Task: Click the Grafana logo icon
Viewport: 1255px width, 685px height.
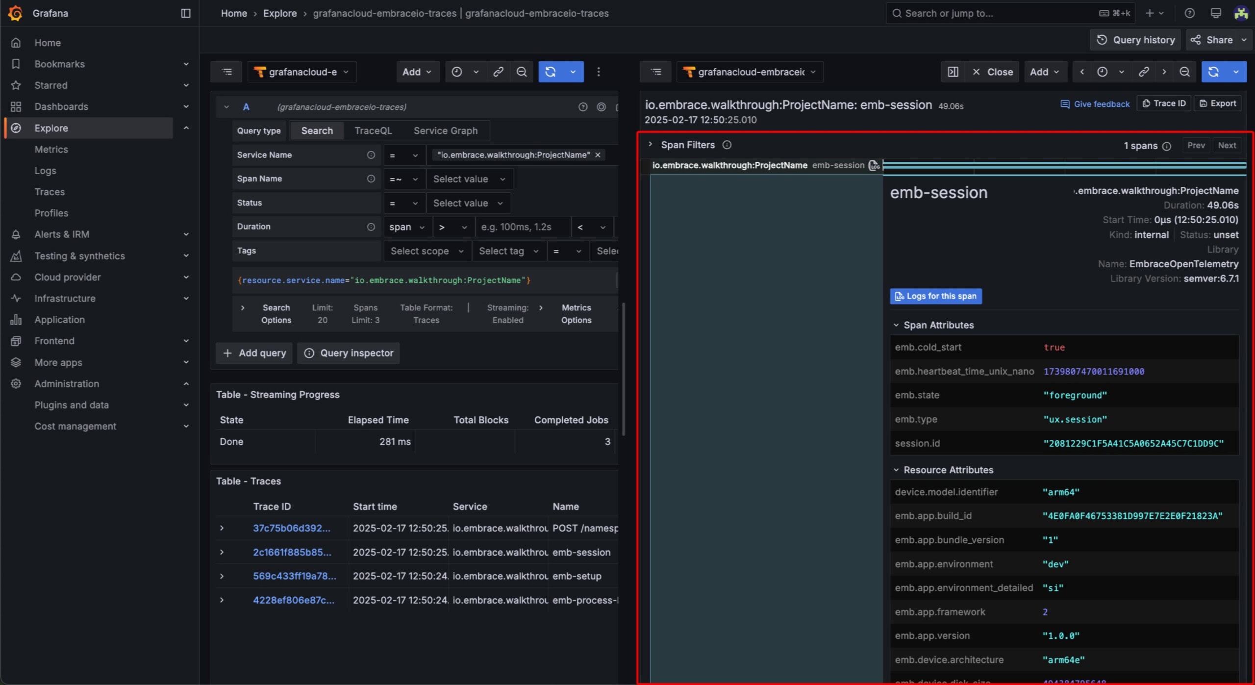Action: tap(16, 13)
